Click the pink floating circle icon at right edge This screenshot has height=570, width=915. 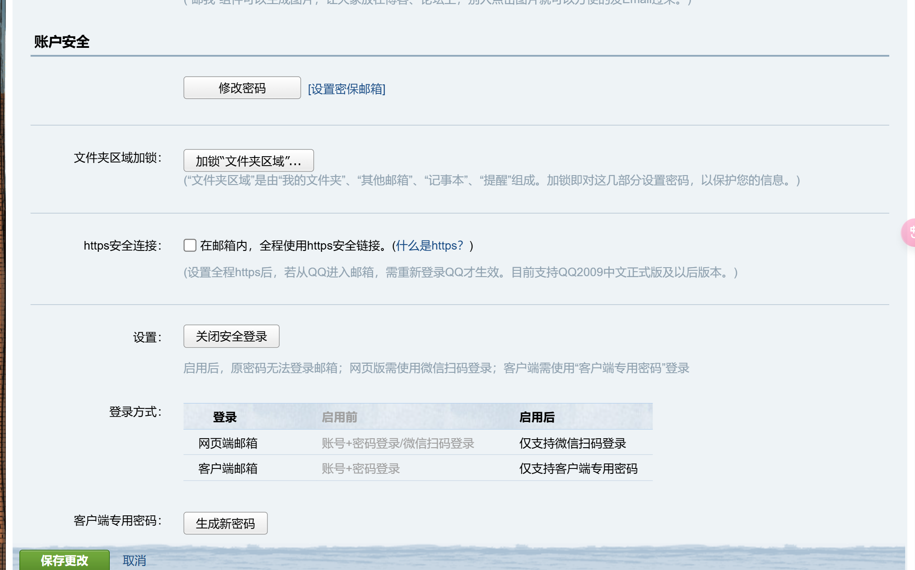click(x=909, y=232)
